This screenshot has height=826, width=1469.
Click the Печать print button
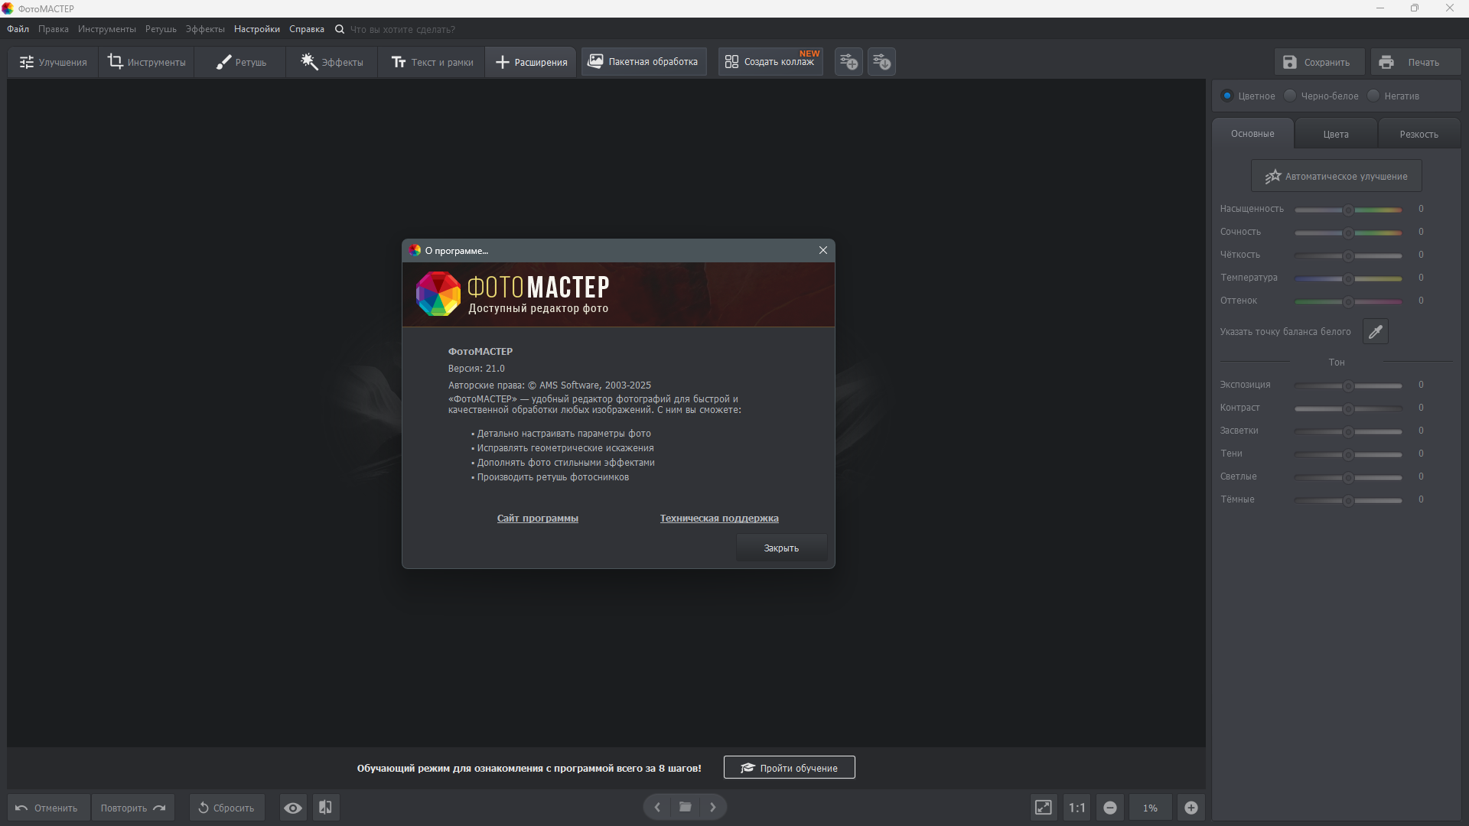[1415, 62]
